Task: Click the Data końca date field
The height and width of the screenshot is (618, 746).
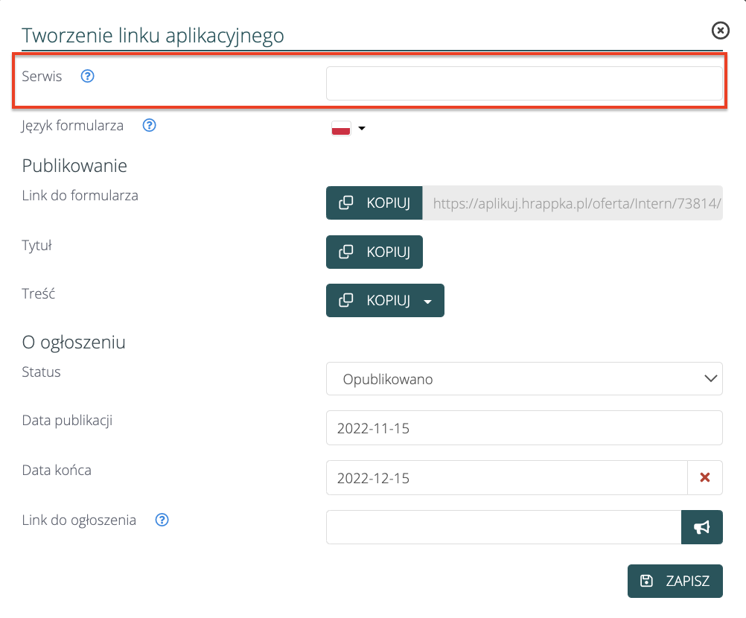Action: coord(506,478)
